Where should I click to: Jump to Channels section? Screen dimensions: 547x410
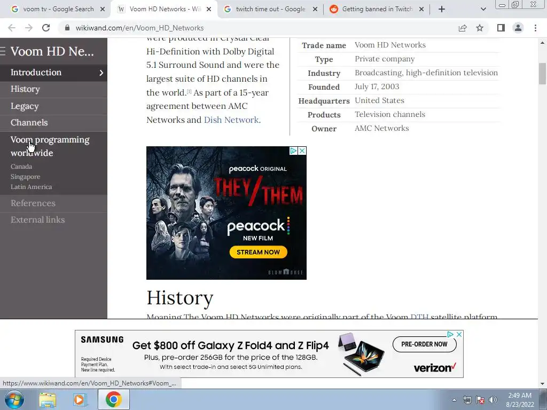(29, 122)
